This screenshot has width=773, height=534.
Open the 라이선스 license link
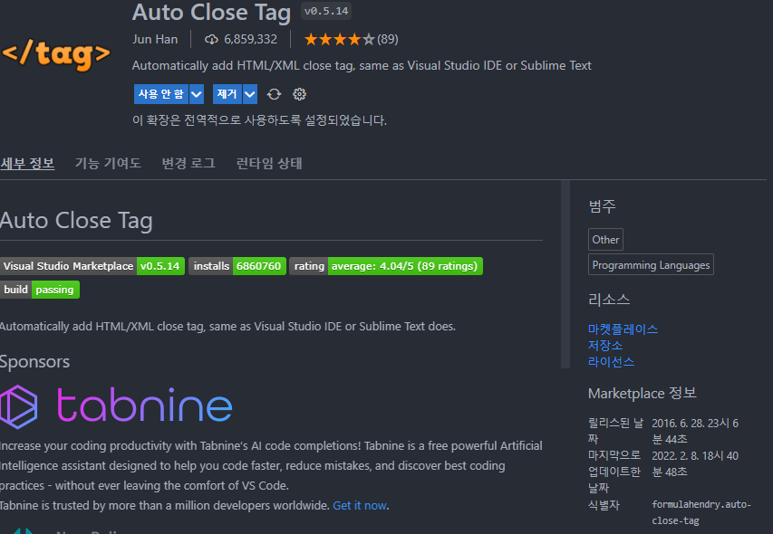612,362
